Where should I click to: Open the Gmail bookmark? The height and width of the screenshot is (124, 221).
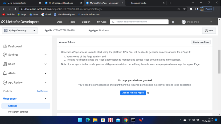(46, 15)
